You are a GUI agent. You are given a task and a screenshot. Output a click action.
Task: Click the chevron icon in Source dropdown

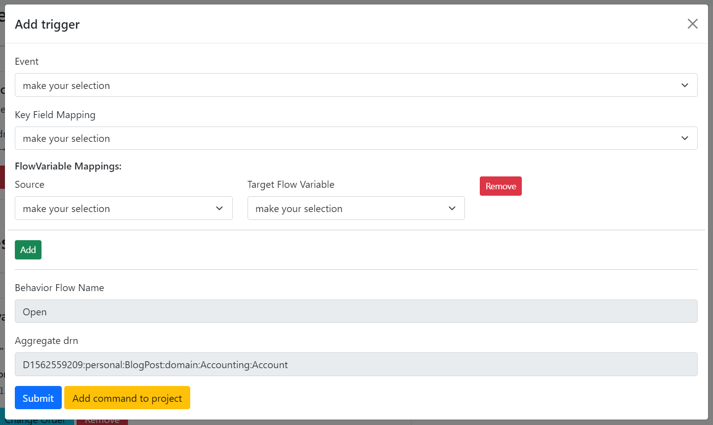pyautogui.click(x=219, y=208)
